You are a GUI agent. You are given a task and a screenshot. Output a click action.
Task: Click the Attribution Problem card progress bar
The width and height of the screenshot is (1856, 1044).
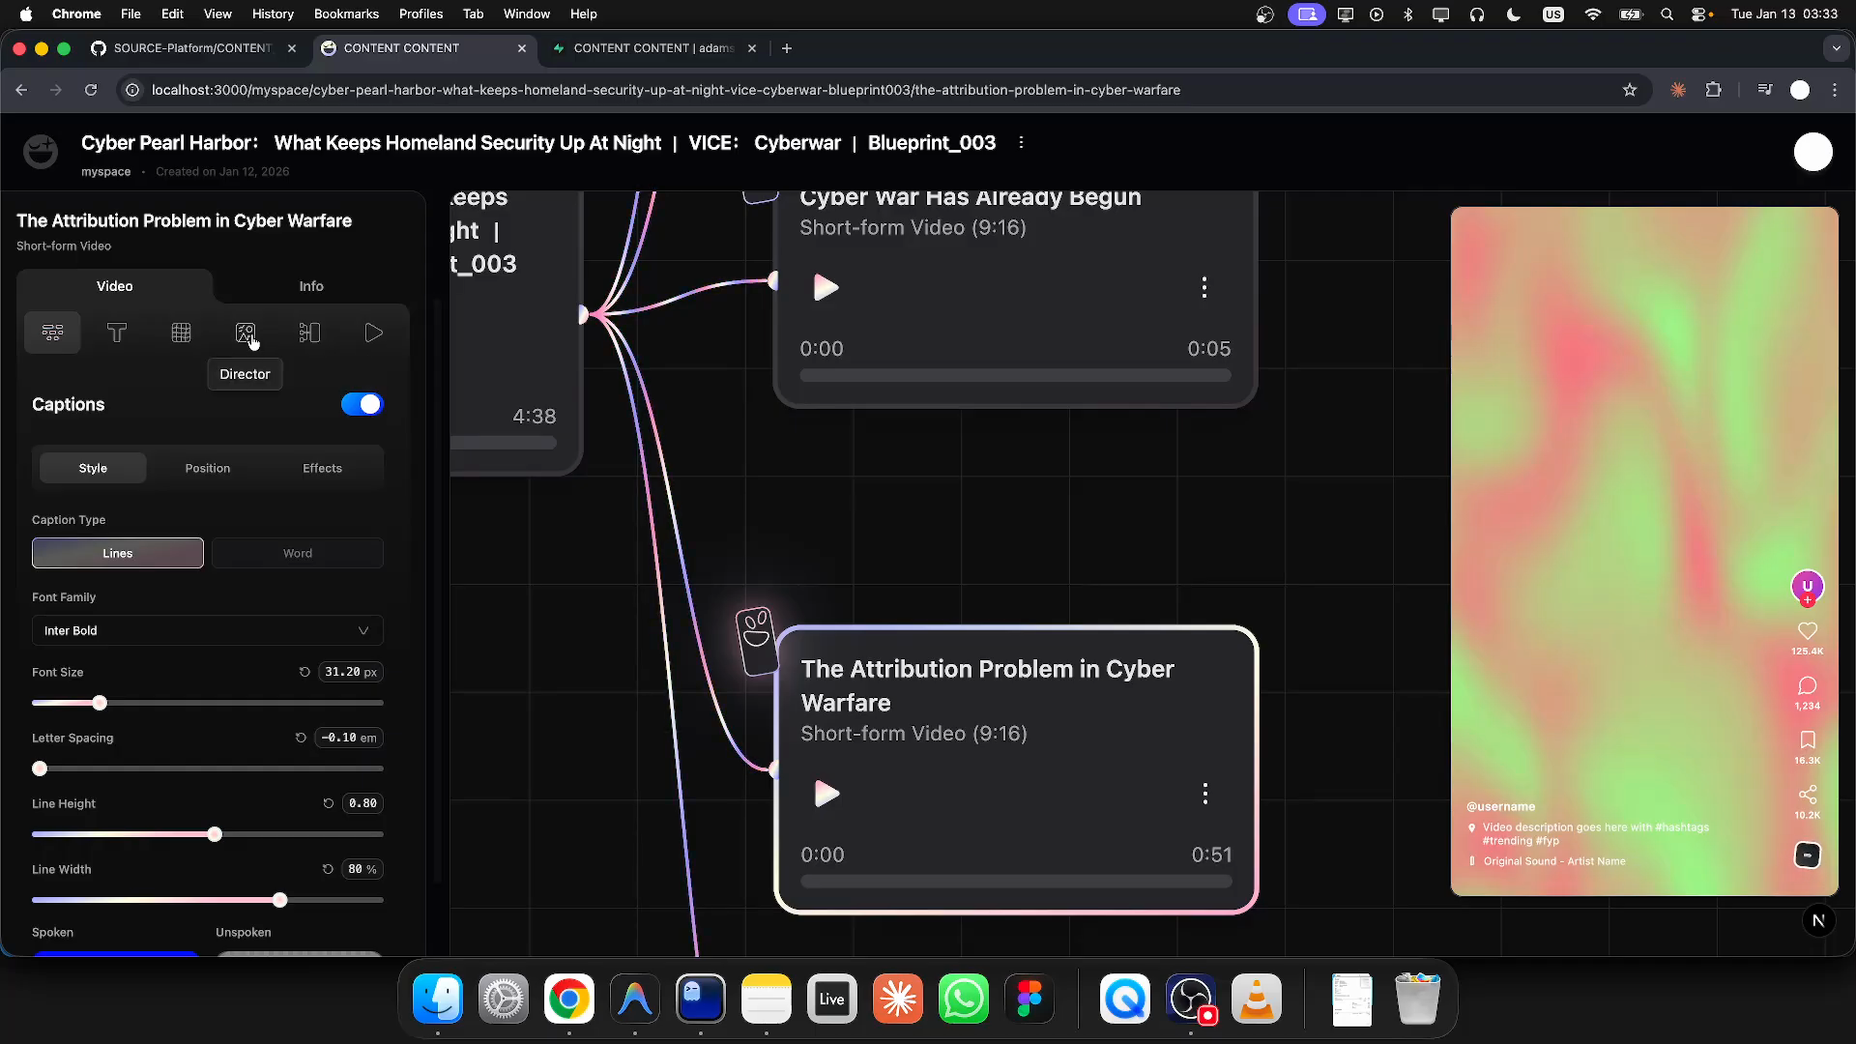pyautogui.click(x=1016, y=882)
